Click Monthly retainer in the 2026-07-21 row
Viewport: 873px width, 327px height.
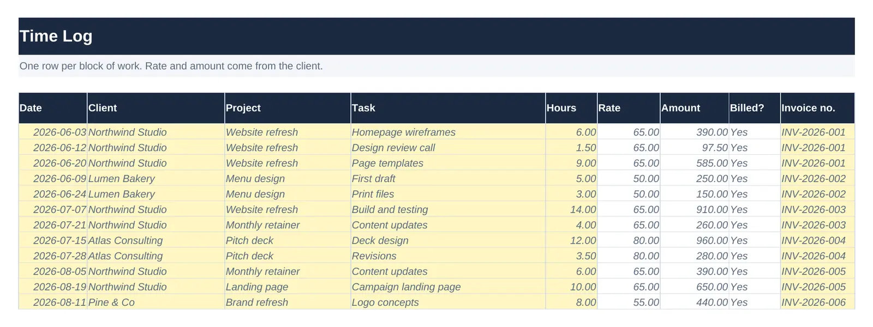coord(288,225)
